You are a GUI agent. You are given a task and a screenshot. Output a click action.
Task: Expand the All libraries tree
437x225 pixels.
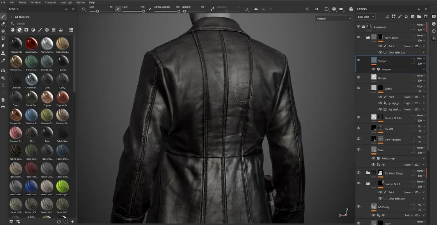12,17
